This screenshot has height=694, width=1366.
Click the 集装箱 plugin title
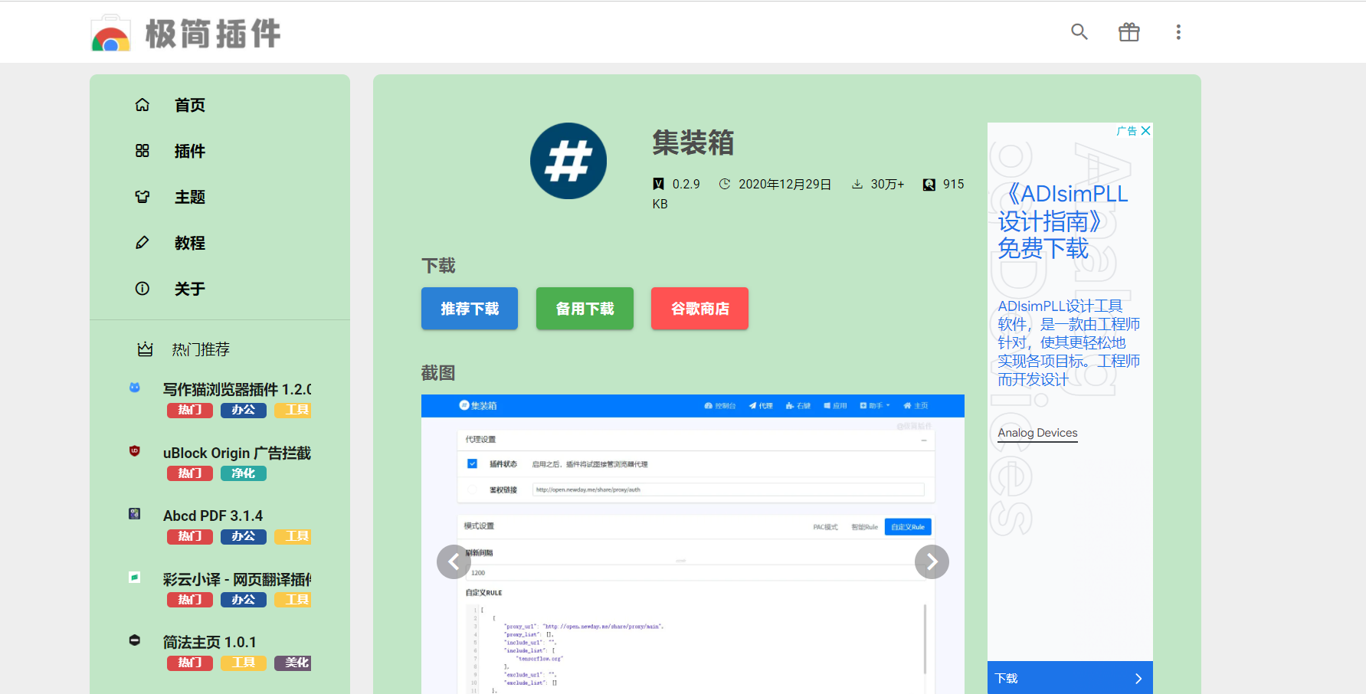(693, 142)
